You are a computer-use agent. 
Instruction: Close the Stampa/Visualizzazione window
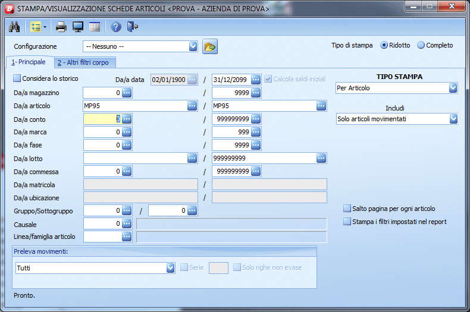(452, 7)
